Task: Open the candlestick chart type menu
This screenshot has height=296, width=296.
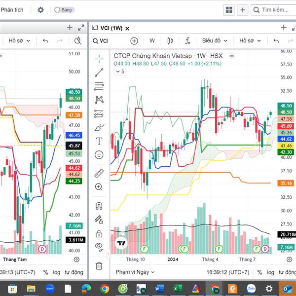Action: pos(170,41)
